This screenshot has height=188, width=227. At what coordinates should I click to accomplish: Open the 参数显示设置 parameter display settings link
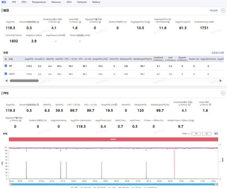pyautogui.click(x=218, y=53)
